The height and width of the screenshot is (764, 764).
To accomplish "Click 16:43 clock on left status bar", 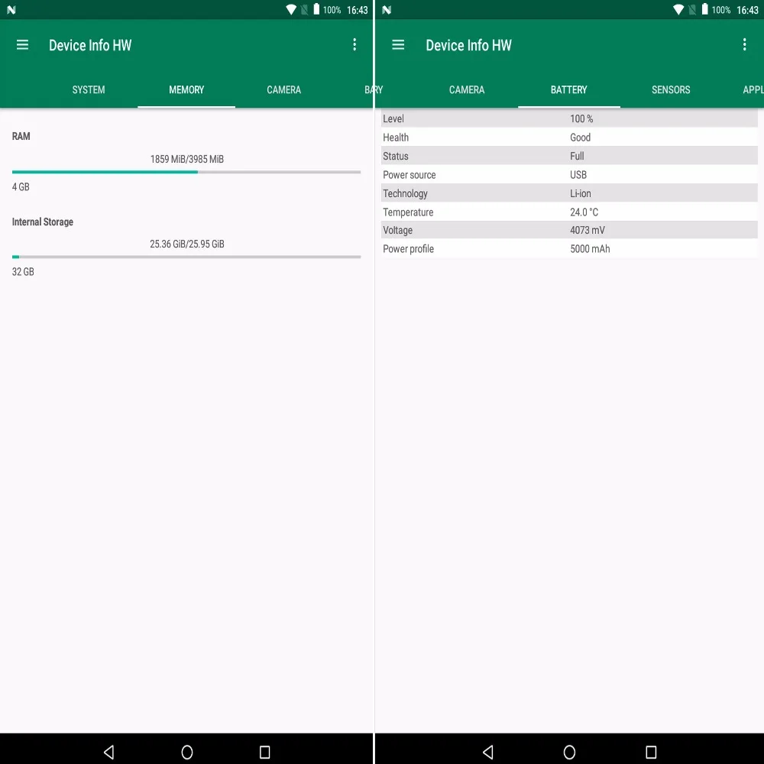I will 357,10.
